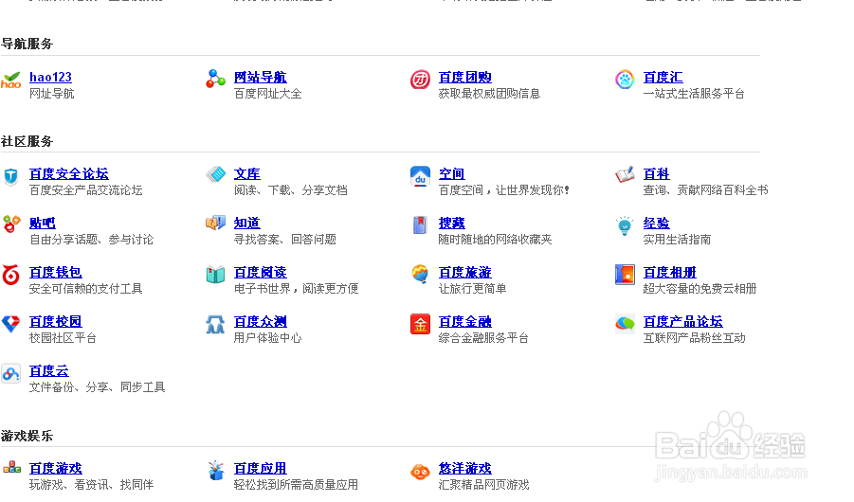Click the 社区服务 section heading

(27, 141)
